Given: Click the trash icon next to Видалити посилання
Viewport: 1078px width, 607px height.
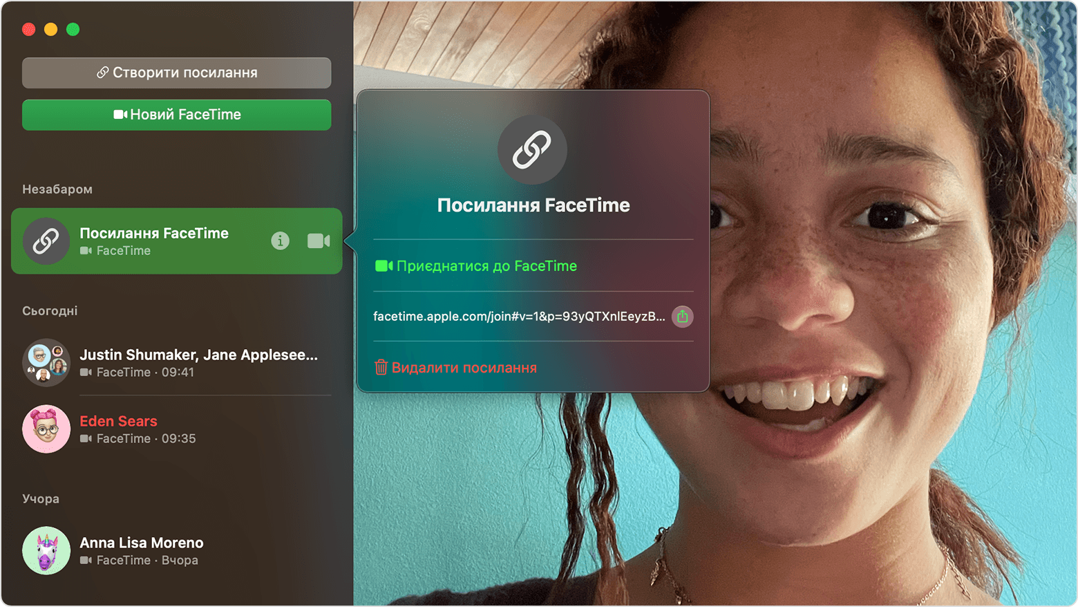Looking at the screenshot, I should pos(381,367).
